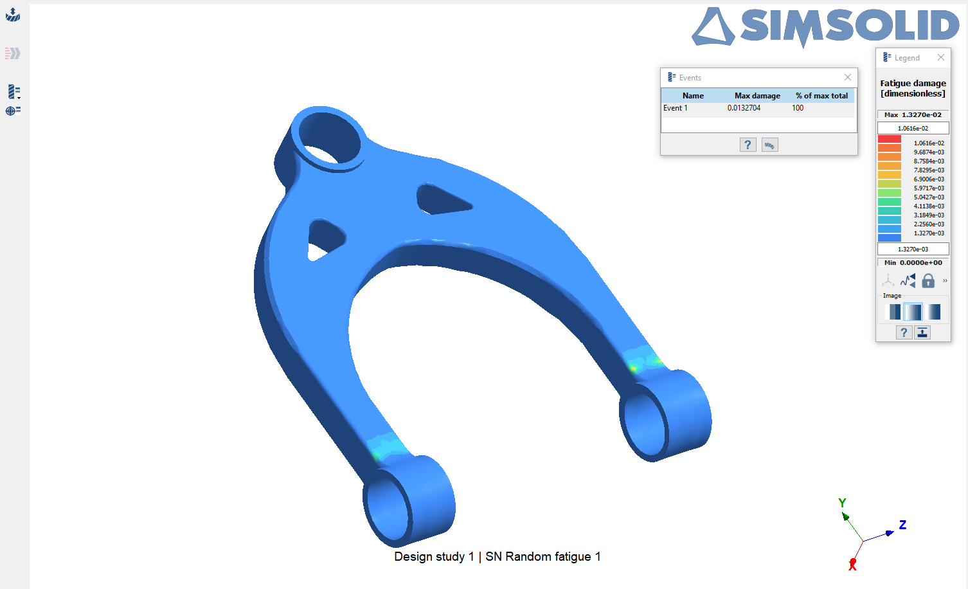Click the coordinate axes icon in legend
Screen dimensions: 968x589
click(x=888, y=280)
